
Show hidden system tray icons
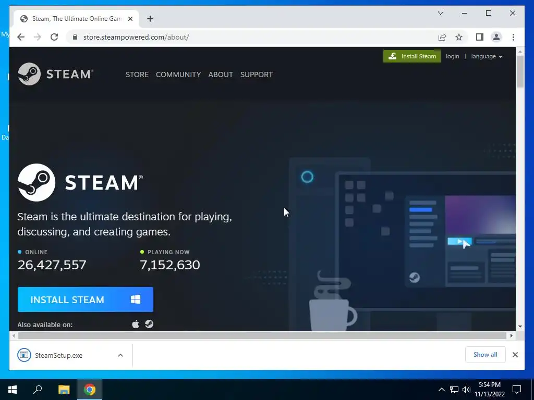click(441, 390)
